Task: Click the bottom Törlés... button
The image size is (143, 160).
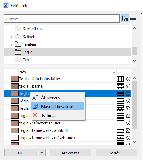Action: point(116,153)
